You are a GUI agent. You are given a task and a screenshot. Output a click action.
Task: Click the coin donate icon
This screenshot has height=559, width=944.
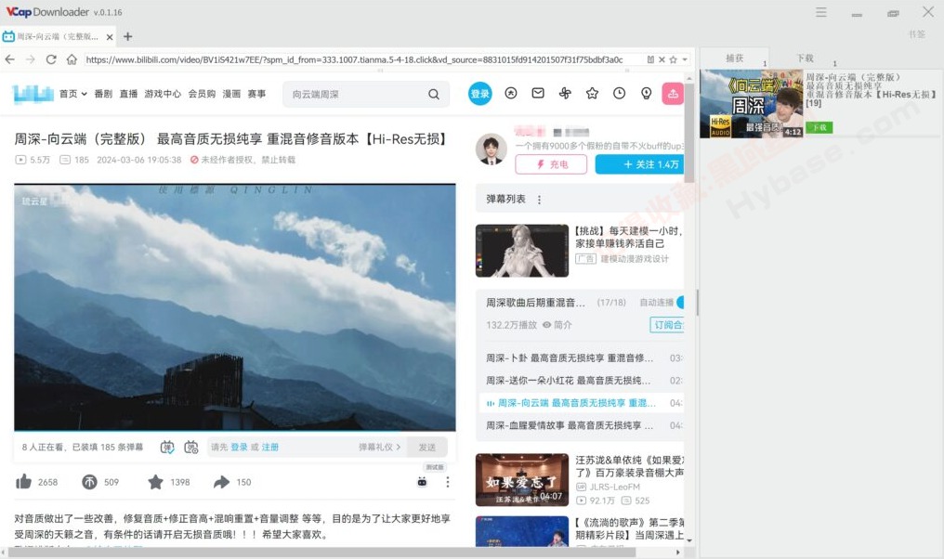coord(89,482)
